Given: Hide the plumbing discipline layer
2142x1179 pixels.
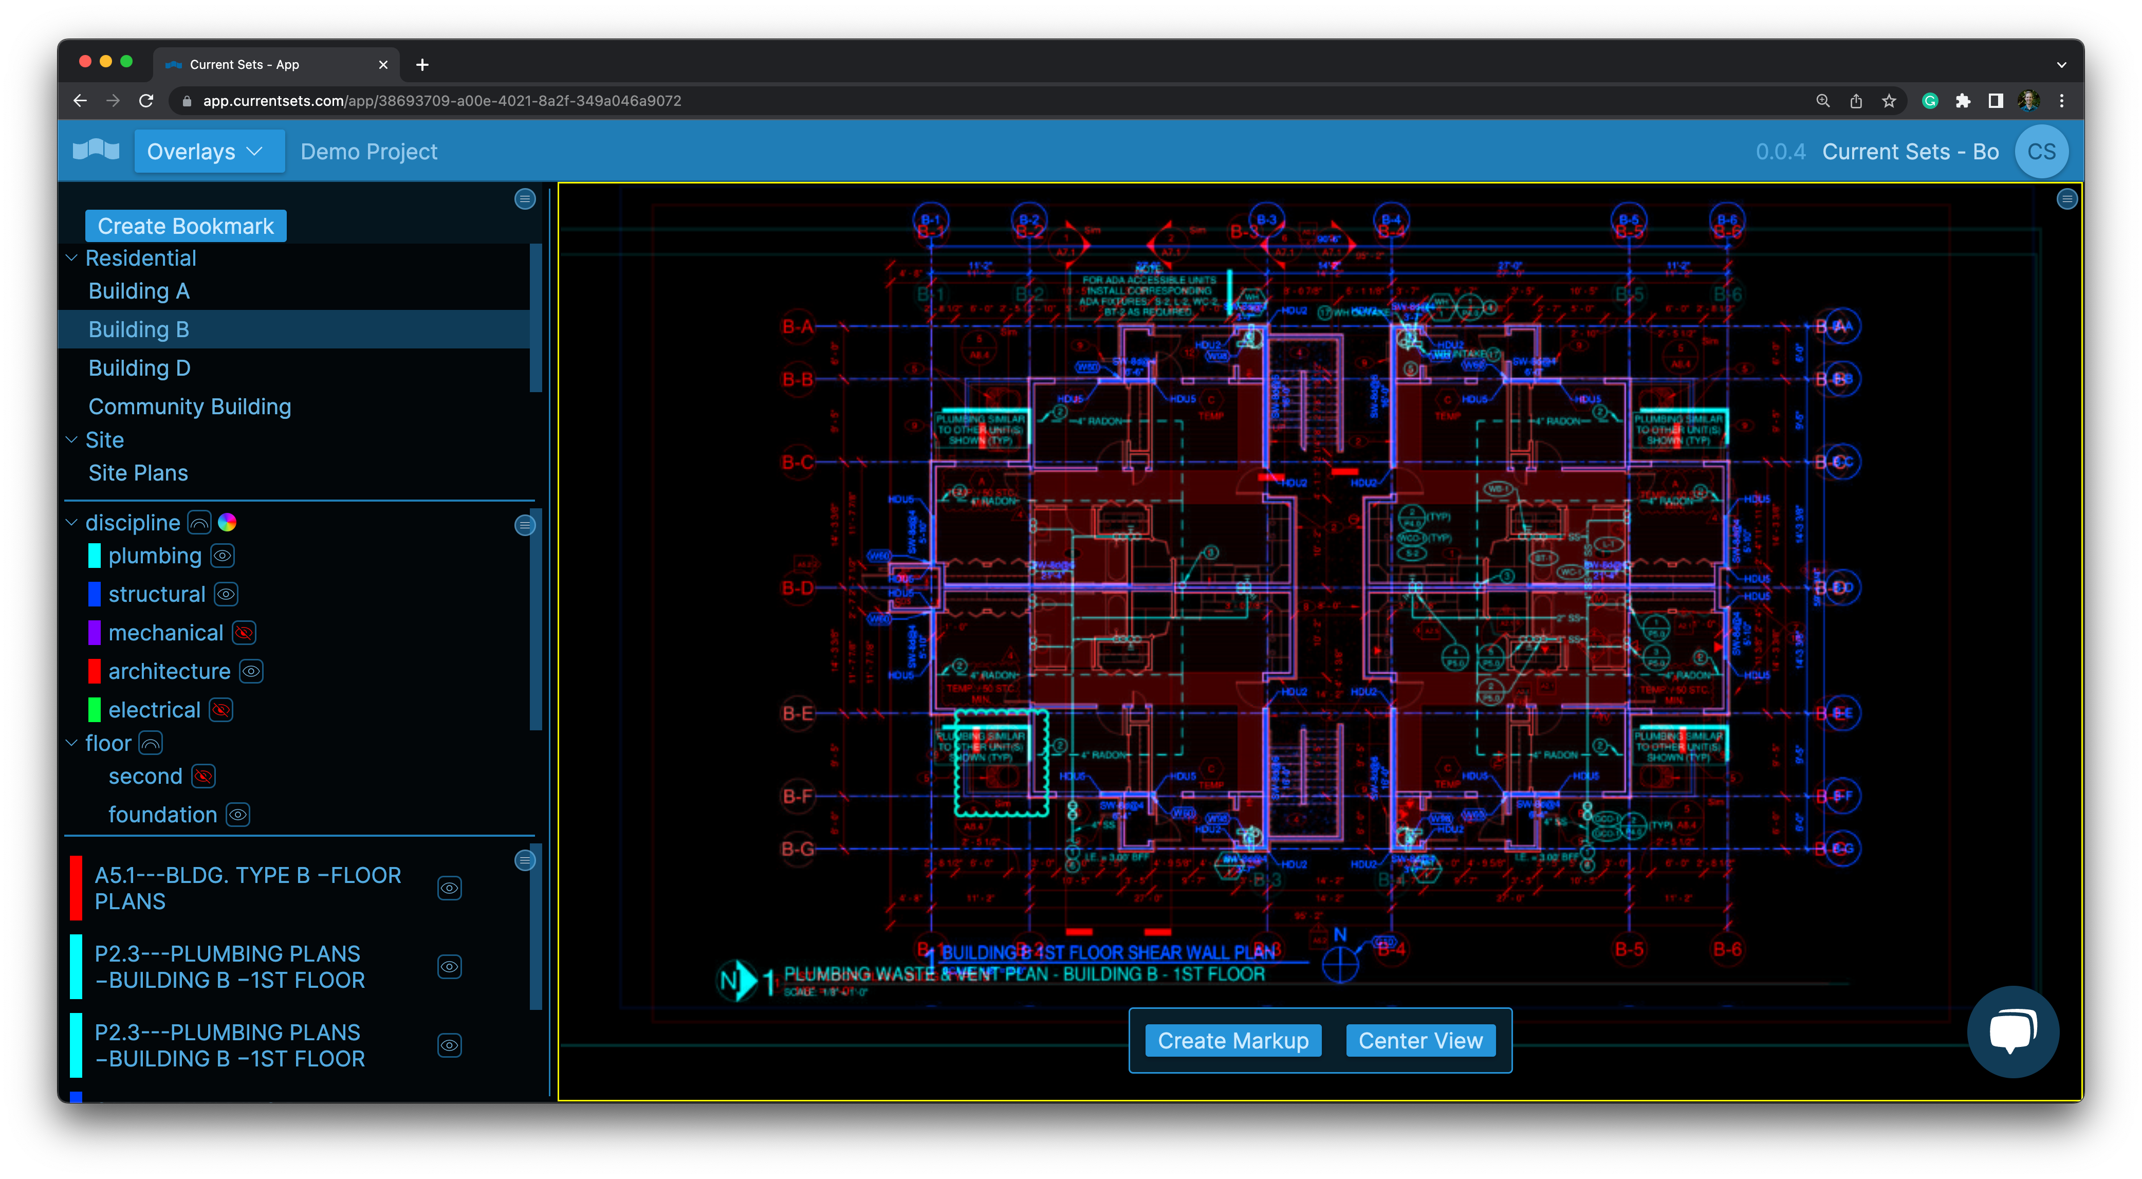Looking at the screenshot, I should point(223,556).
